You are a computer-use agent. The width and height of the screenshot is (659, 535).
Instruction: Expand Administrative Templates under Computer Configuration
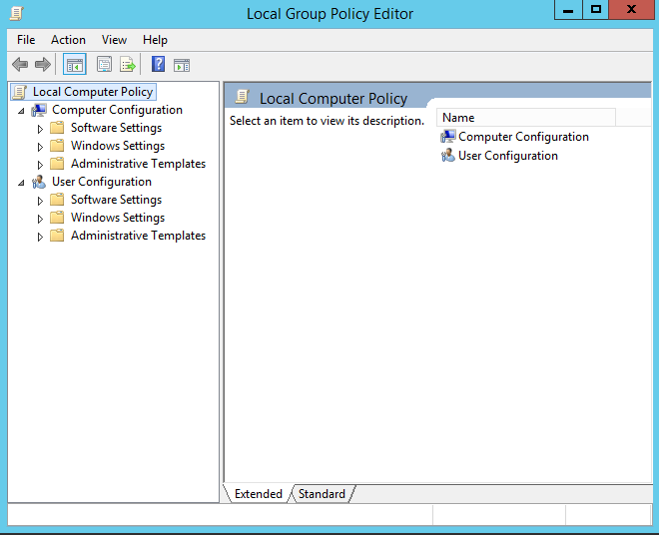[x=41, y=165]
